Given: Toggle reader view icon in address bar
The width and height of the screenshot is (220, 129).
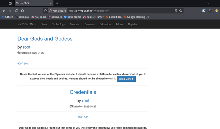Looking at the screenshot, I should click(176, 11).
